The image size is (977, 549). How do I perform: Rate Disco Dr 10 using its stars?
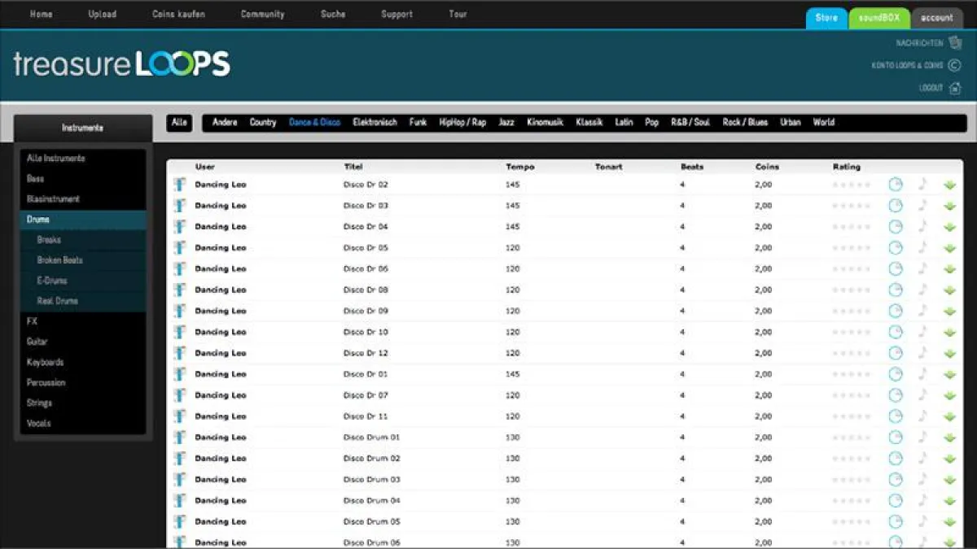pos(852,332)
